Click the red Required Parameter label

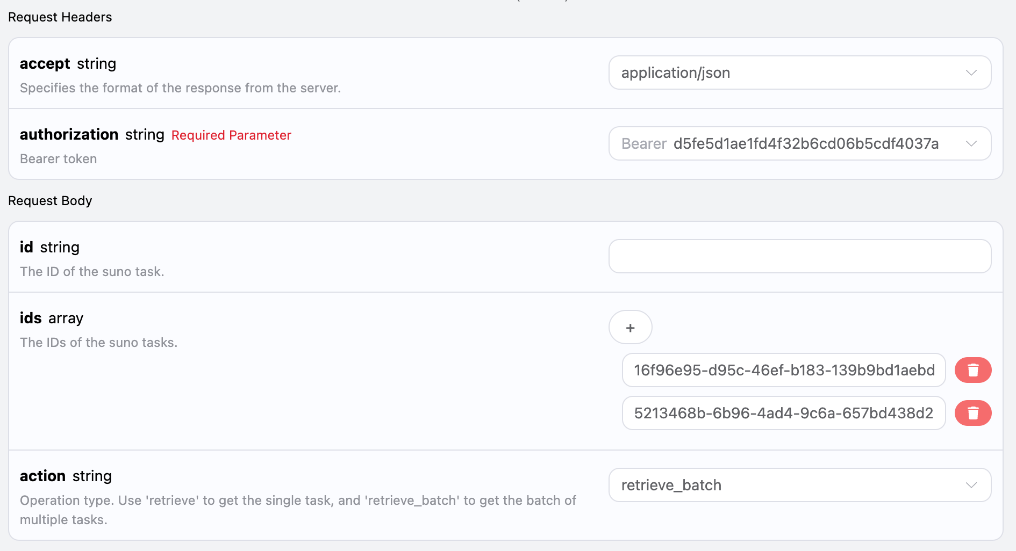point(231,135)
